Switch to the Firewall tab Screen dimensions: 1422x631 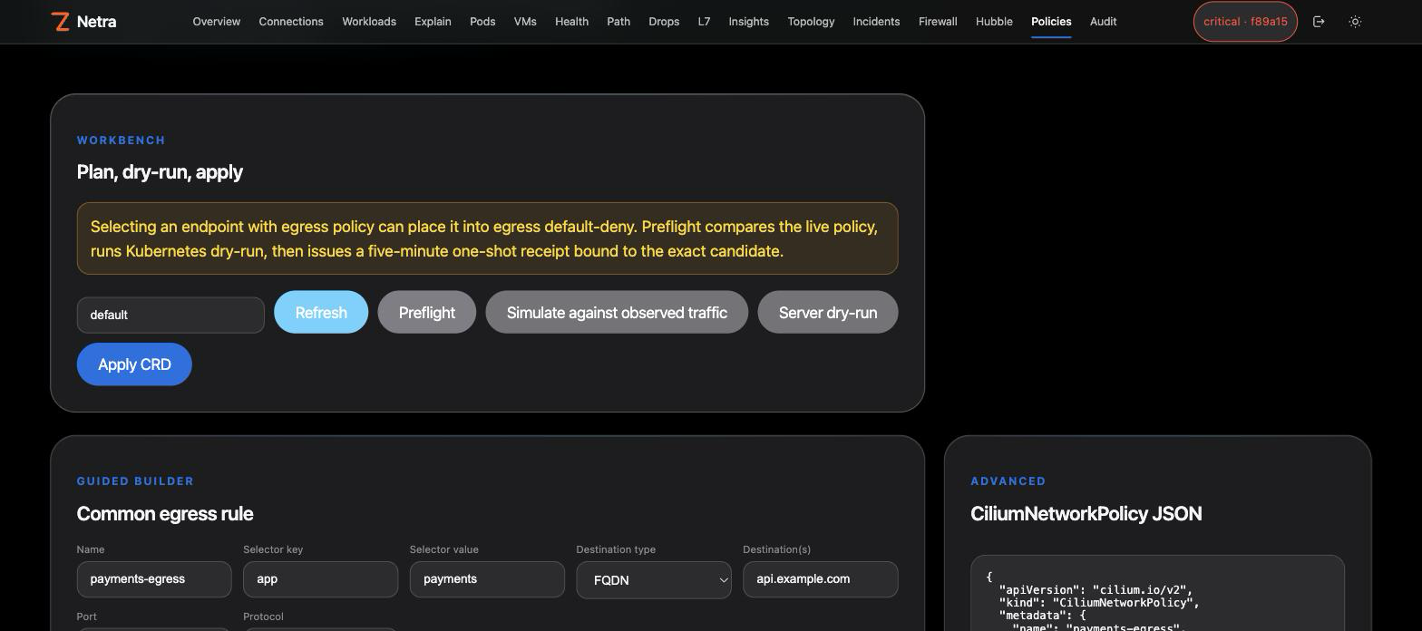tap(938, 22)
